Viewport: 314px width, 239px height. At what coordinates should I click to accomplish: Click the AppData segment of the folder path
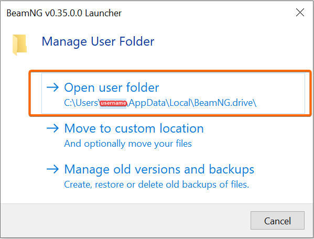pyautogui.click(x=147, y=103)
